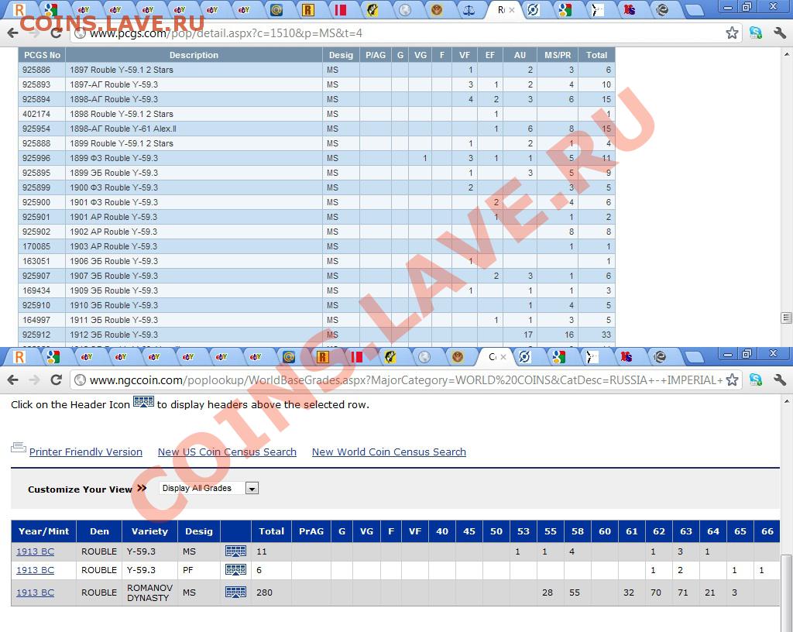
Task: Select '1898-АГ Rouble Y-61 Alex.II' description
Action: pyautogui.click(x=123, y=129)
